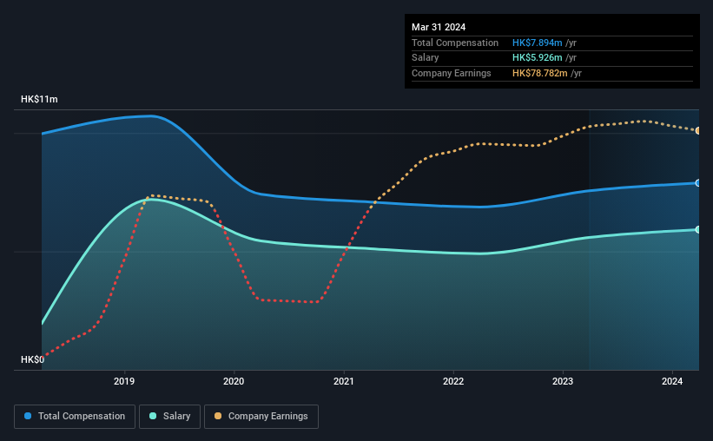Click the HK$11m y-axis label
Viewport: 713px width, 441px height.
coord(39,99)
